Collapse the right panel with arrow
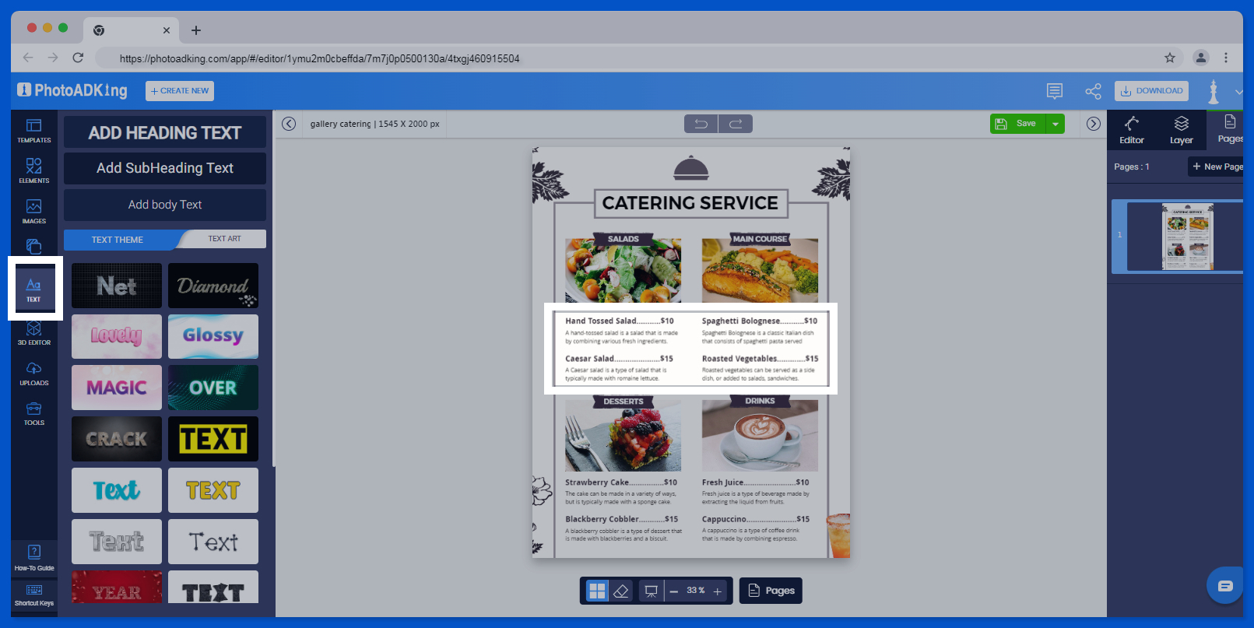Screen dimensions: 1254x628 click(x=1094, y=124)
